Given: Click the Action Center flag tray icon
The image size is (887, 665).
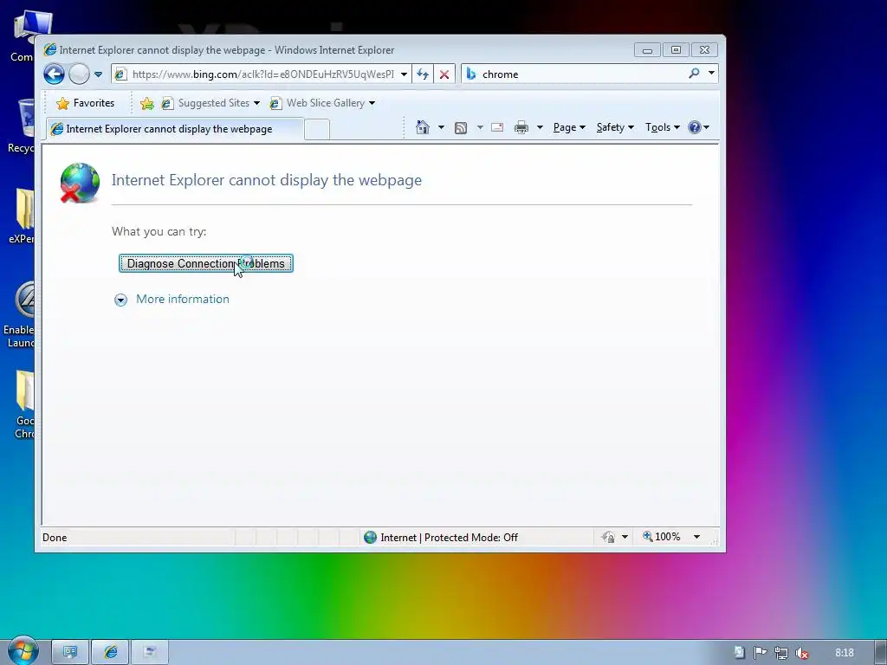Looking at the screenshot, I should point(760,653).
